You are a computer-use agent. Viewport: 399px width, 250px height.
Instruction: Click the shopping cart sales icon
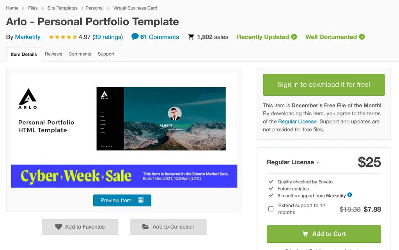[x=191, y=37]
